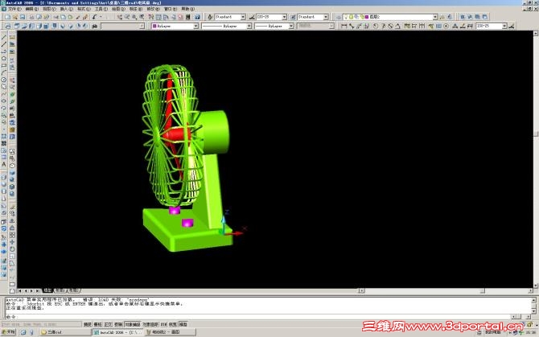Open the 编辑(E) menu

tap(31, 9)
